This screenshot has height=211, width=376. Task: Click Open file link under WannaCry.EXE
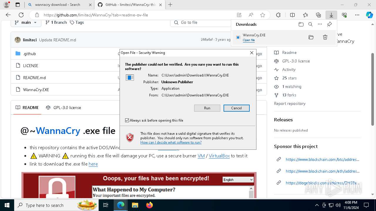coord(249,40)
